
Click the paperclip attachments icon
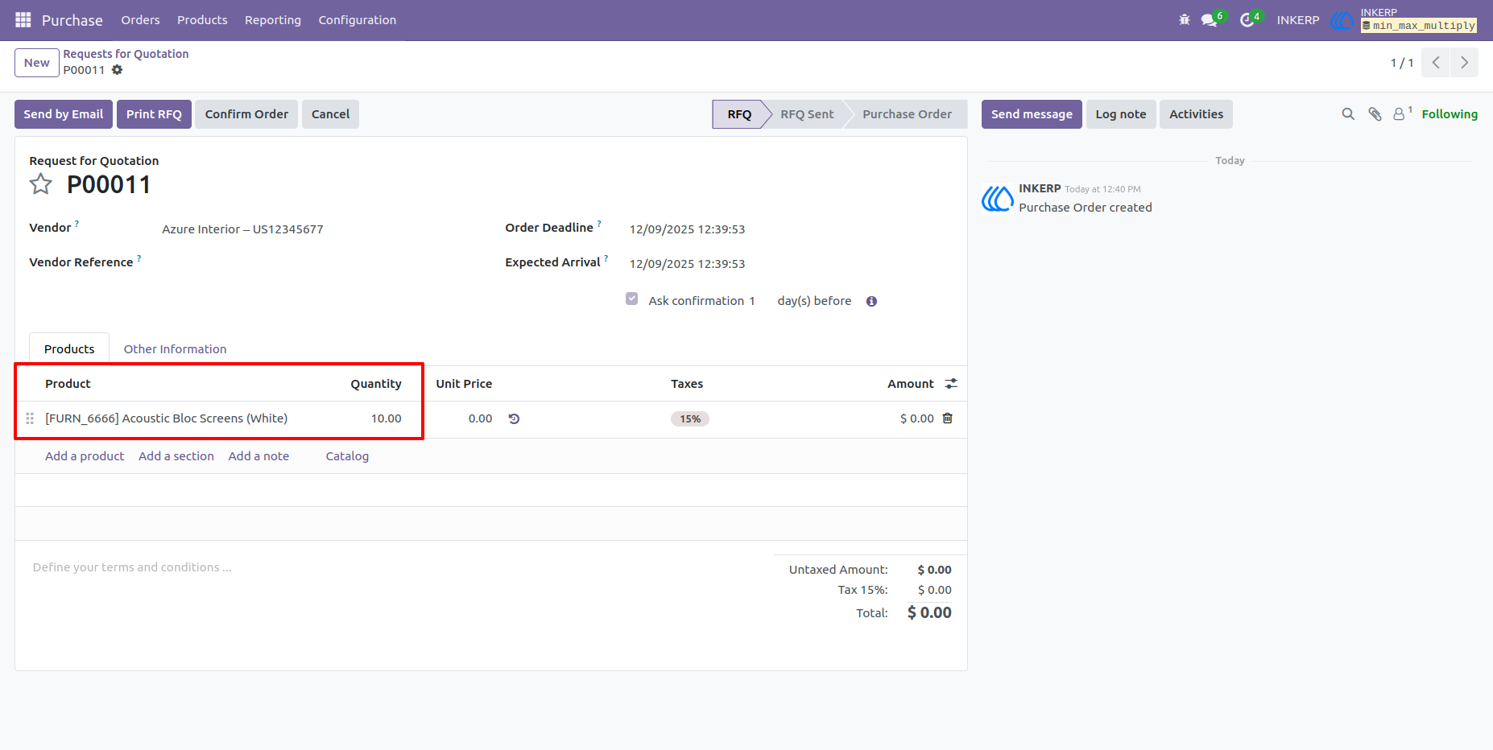click(x=1375, y=114)
